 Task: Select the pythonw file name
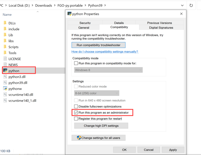[x=15, y=89]
